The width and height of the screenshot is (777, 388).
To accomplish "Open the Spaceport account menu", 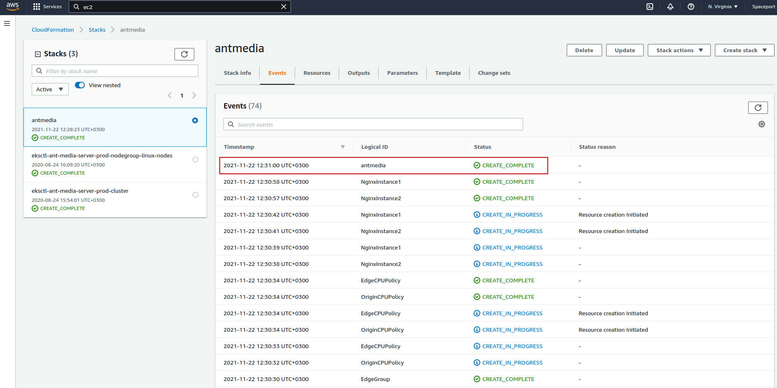I will coord(763,7).
